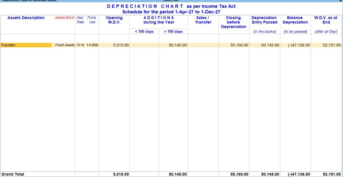Click the Depreciation Entry Passed header

264,20
